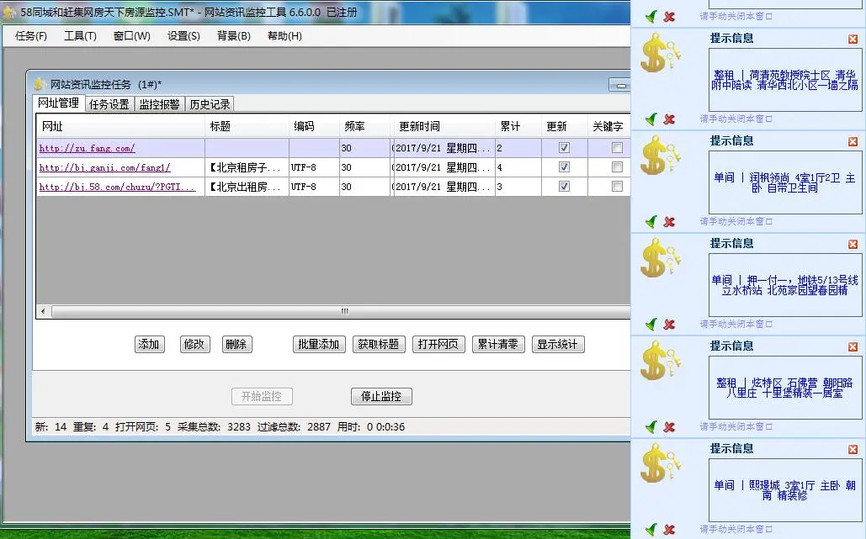Click gold dollar icon of 押一付一 notification
The width and height of the screenshot is (866, 539).
click(x=660, y=257)
